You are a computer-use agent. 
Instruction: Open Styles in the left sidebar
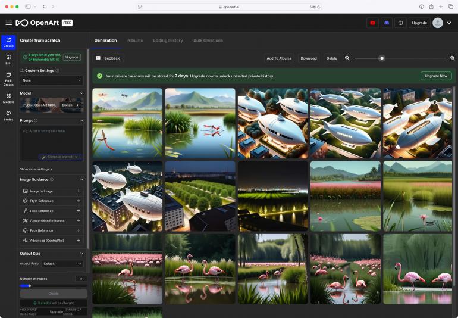pyautogui.click(x=8, y=116)
